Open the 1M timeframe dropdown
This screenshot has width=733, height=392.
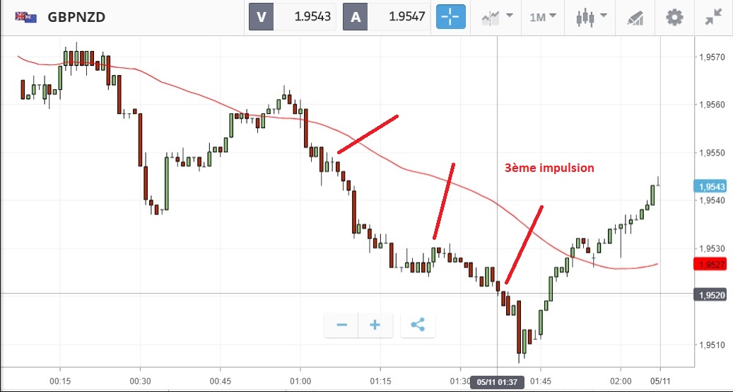tap(543, 17)
